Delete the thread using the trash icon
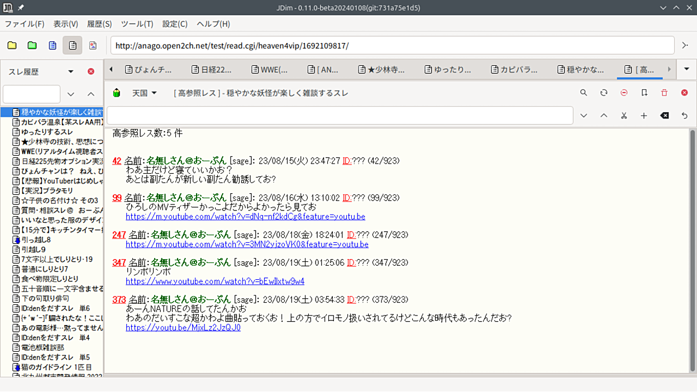 [x=664, y=93]
